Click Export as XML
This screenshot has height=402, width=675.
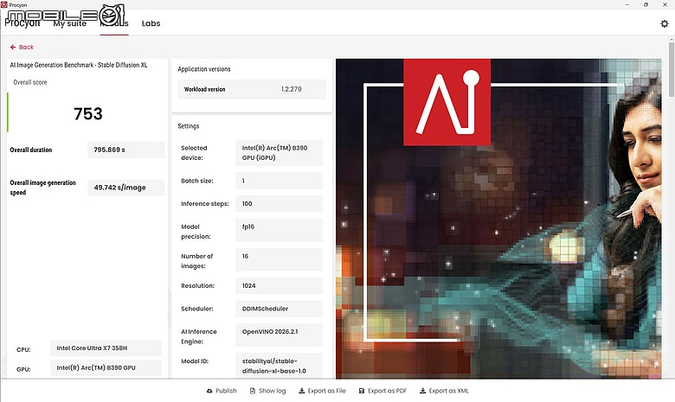click(x=444, y=391)
